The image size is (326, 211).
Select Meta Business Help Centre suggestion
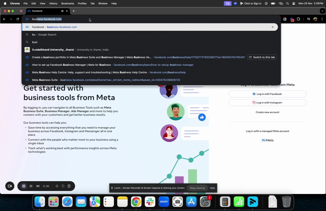pyautogui.click(x=150, y=72)
